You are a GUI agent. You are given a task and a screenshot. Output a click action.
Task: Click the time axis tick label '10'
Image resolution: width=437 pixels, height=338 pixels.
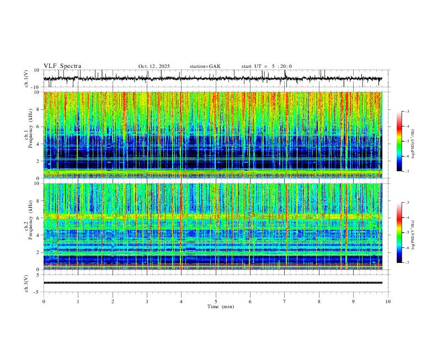(388, 302)
